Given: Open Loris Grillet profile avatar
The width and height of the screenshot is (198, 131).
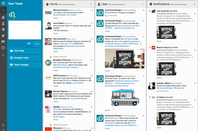Looking at the screenshot, I should (49, 26).
